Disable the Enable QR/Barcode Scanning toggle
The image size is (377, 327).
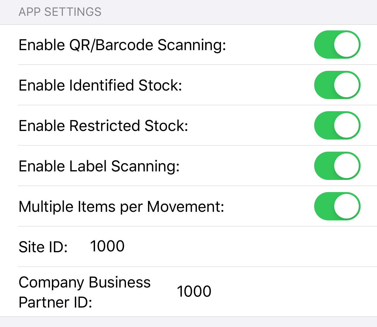coord(337,45)
